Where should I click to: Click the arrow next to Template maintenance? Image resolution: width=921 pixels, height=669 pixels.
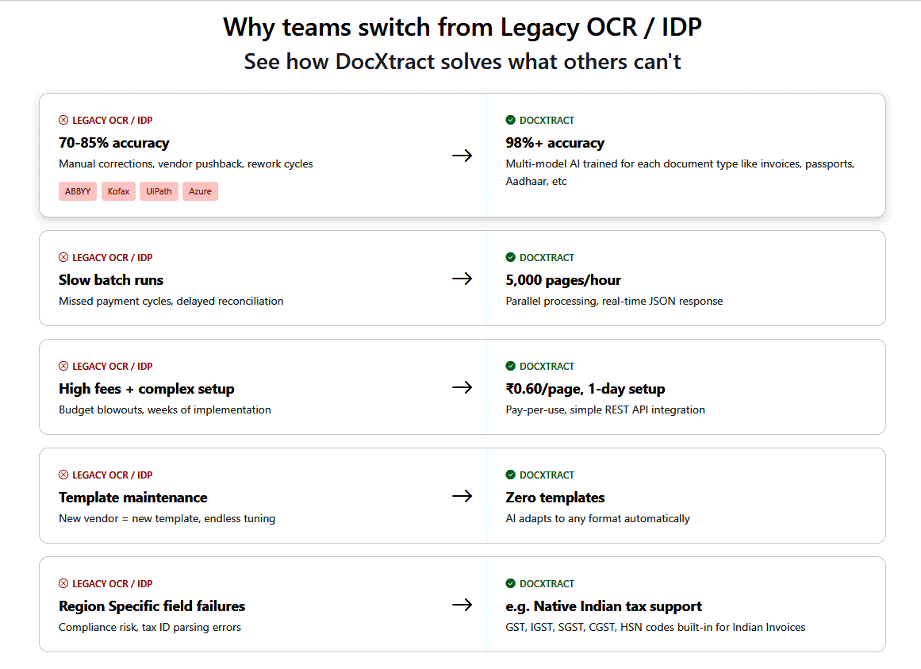(462, 496)
